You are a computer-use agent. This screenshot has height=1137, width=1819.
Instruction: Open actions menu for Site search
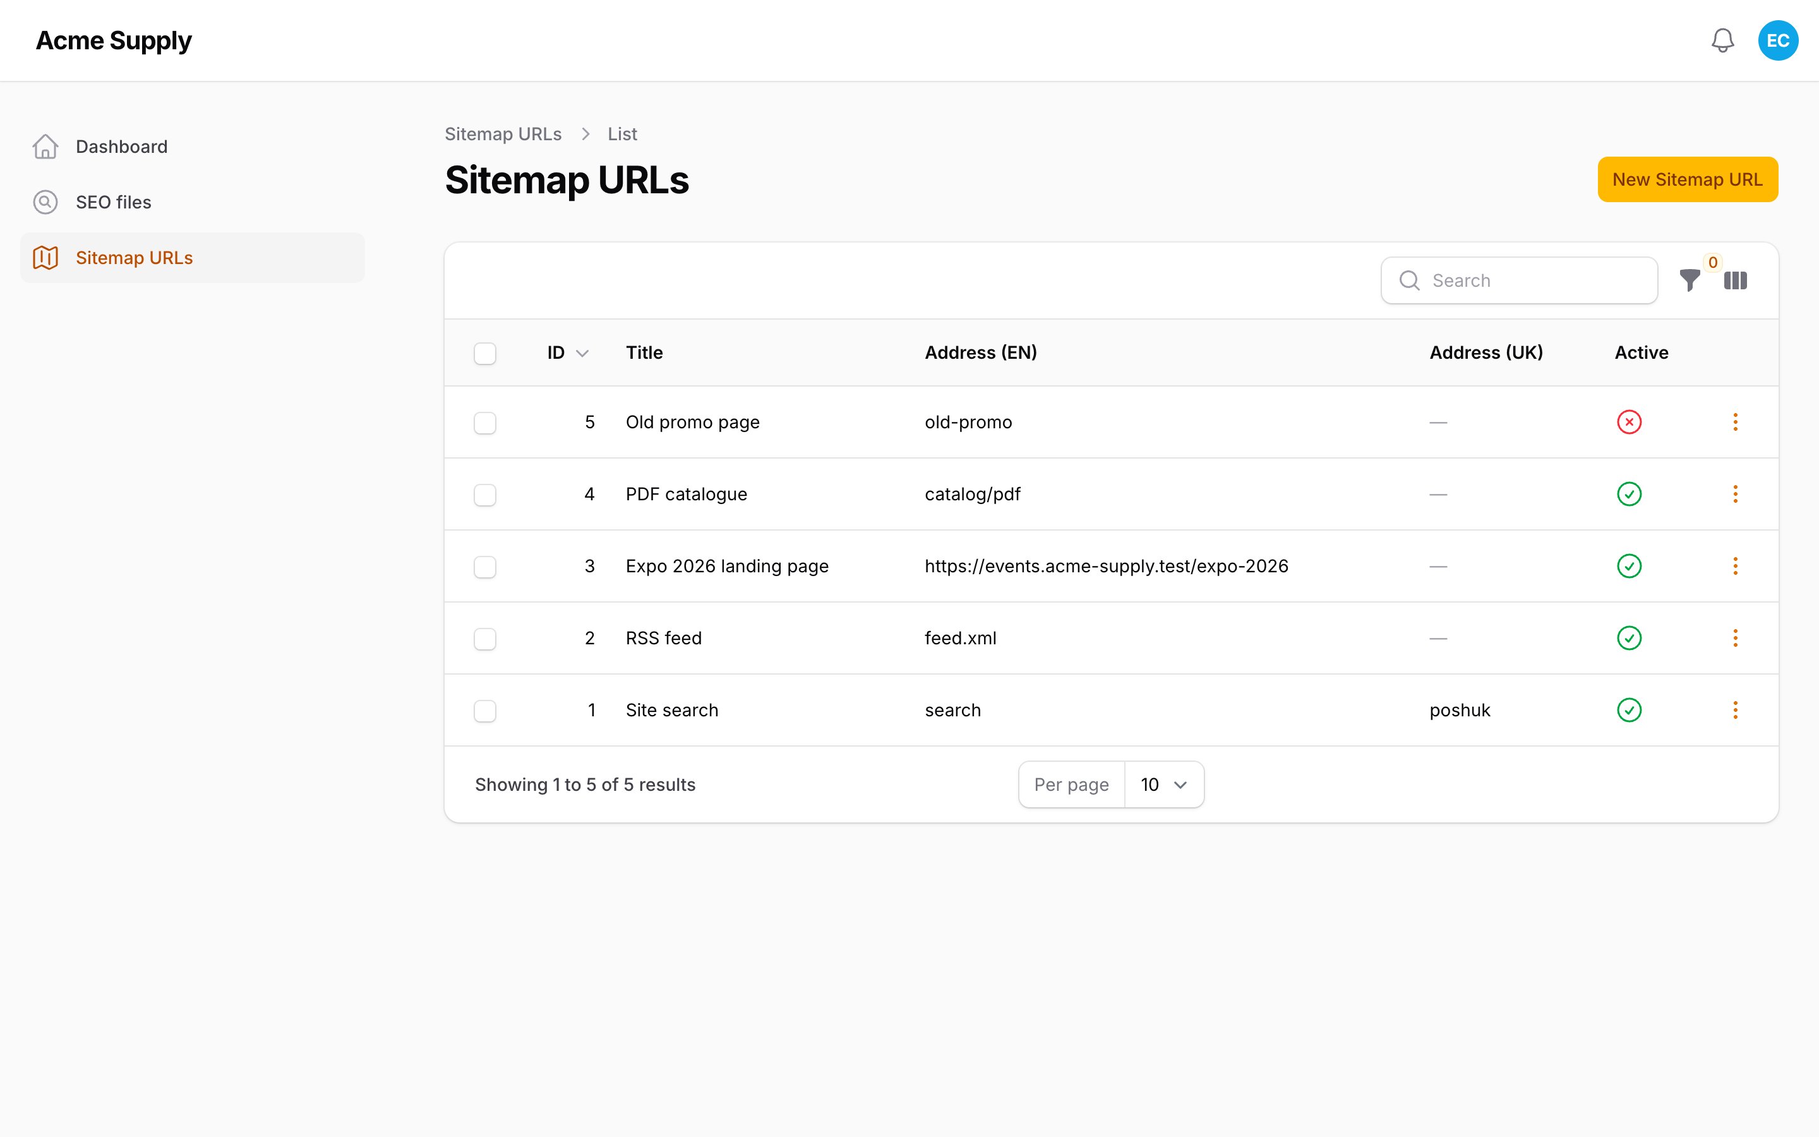1736,710
